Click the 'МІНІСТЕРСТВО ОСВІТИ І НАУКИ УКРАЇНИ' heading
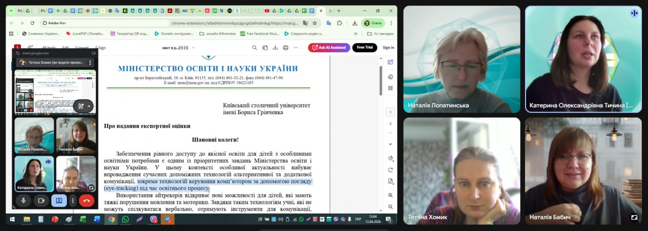The height and width of the screenshot is (231, 648). coord(208,68)
